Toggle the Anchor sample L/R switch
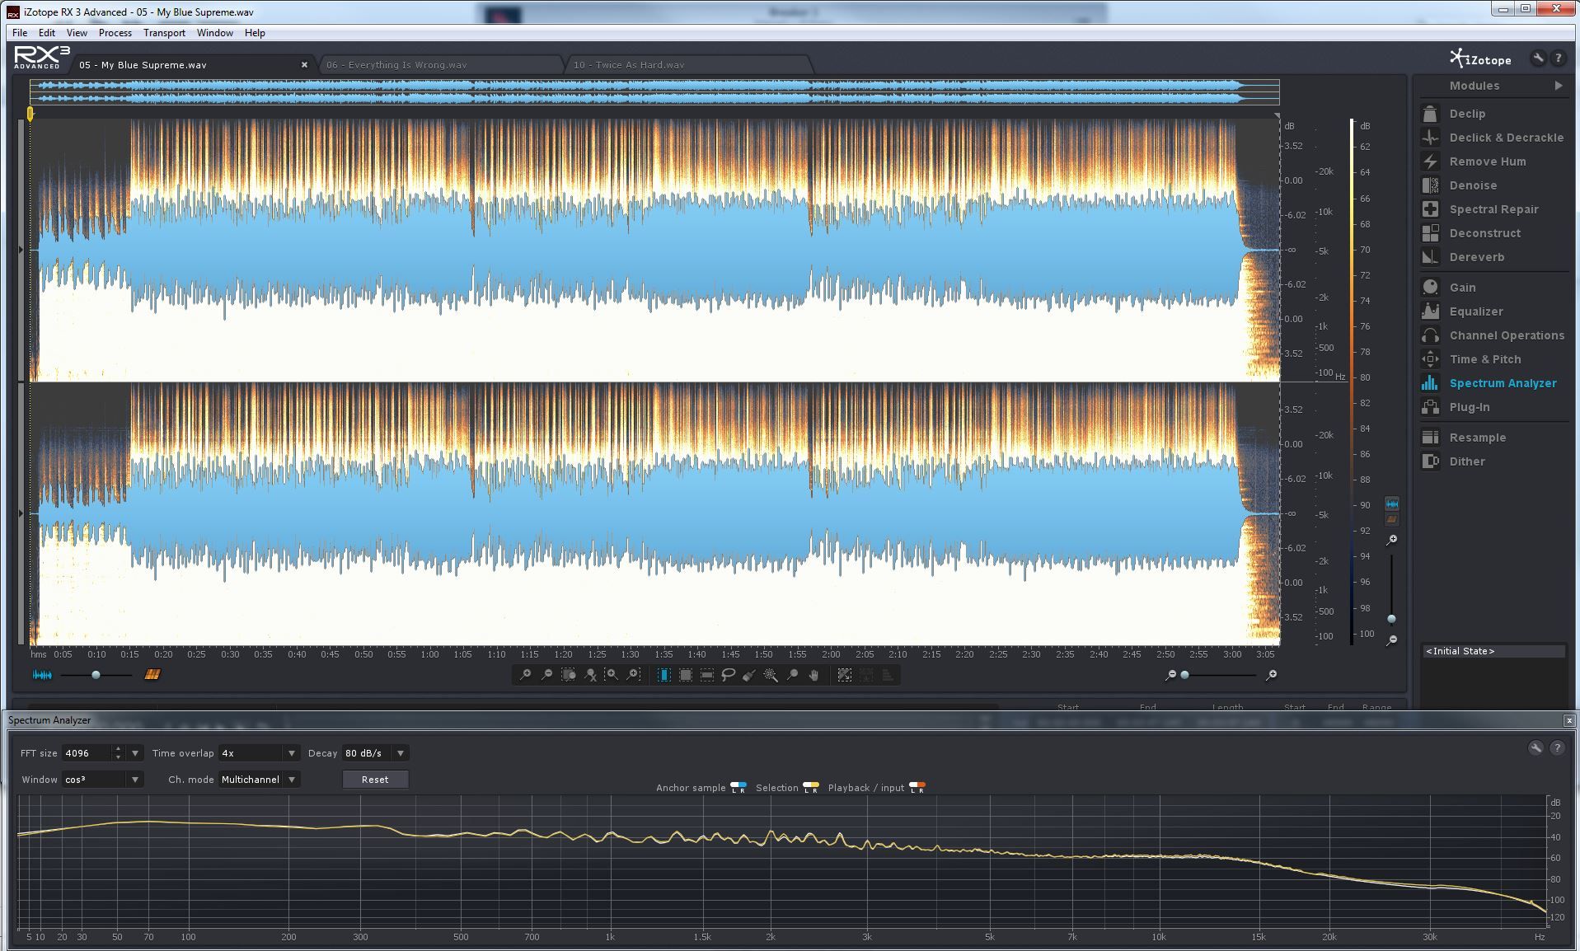The width and height of the screenshot is (1580, 951). tap(738, 787)
